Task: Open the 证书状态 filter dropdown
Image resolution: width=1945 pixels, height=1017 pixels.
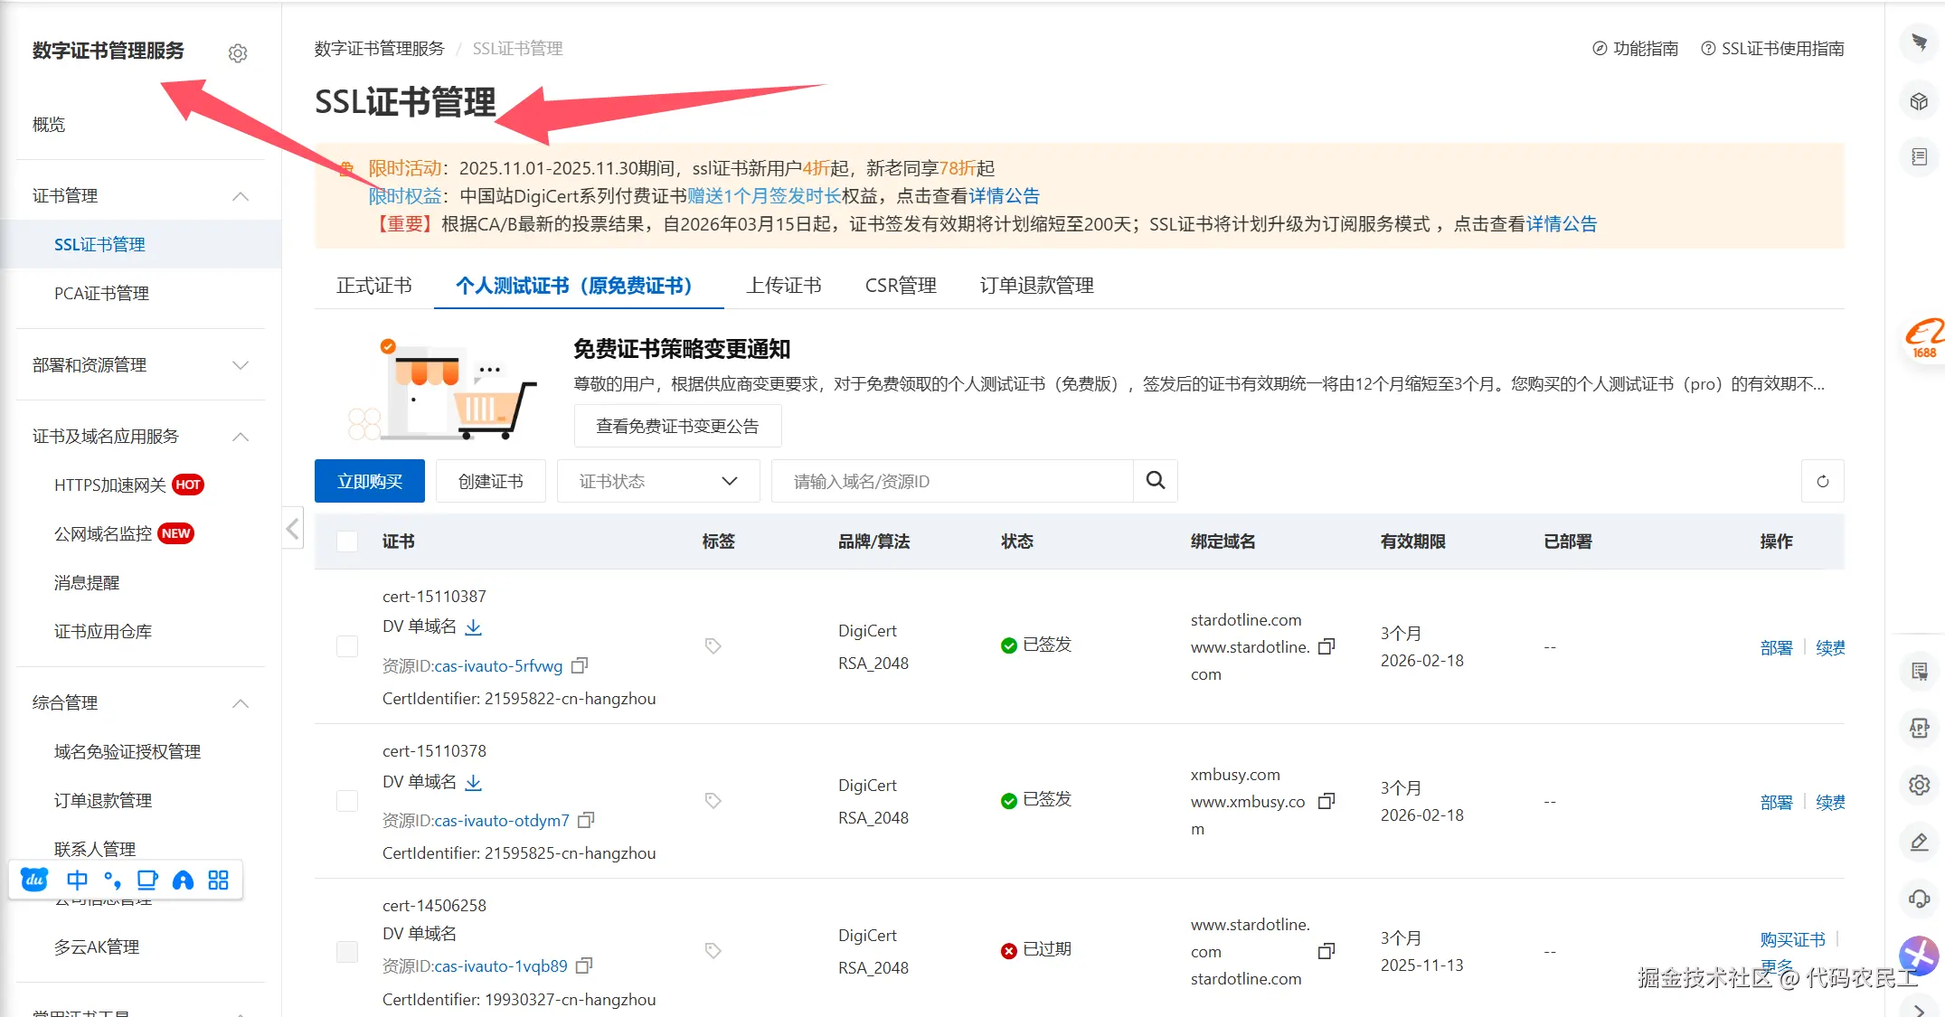Action: 658,481
